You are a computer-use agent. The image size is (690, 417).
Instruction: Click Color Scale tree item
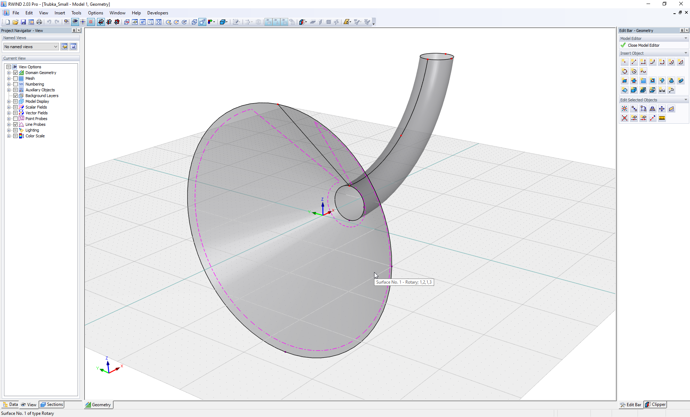coord(34,136)
